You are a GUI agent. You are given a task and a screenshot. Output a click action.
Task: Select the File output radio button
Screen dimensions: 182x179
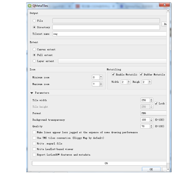[x=34, y=21]
